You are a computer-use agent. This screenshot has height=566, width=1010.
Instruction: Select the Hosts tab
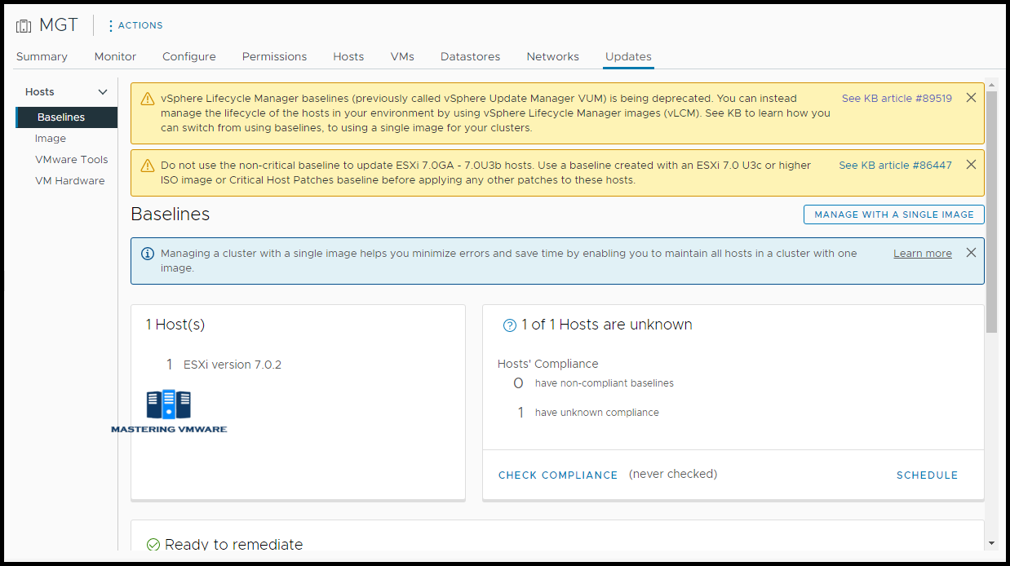[348, 57]
